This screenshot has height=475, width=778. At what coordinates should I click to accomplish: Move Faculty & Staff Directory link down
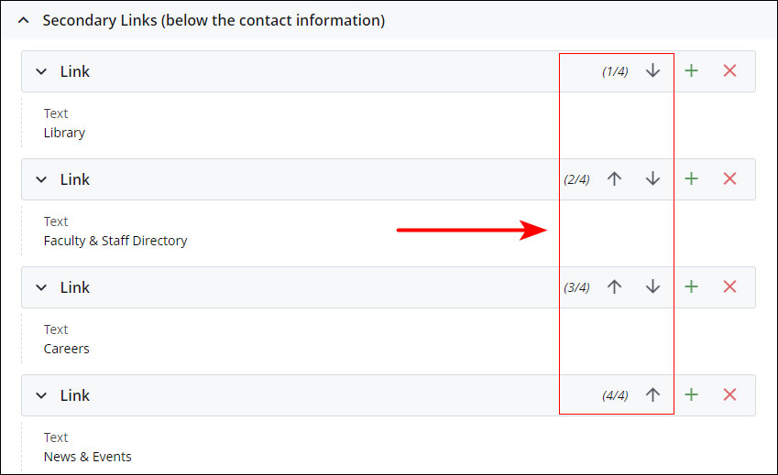652,178
